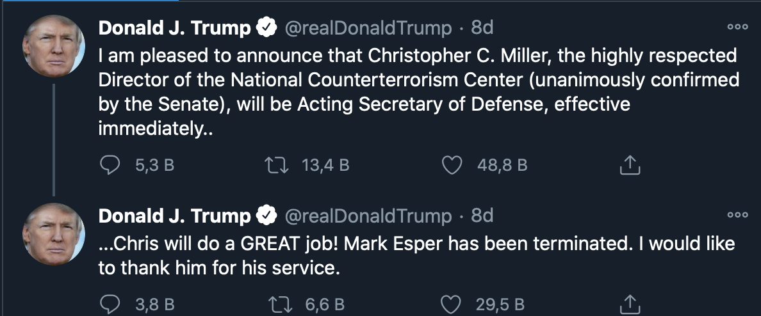The image size is (761, 316).
Task: Share the second tweet about Mark Esper
Action: coord(630,304)
